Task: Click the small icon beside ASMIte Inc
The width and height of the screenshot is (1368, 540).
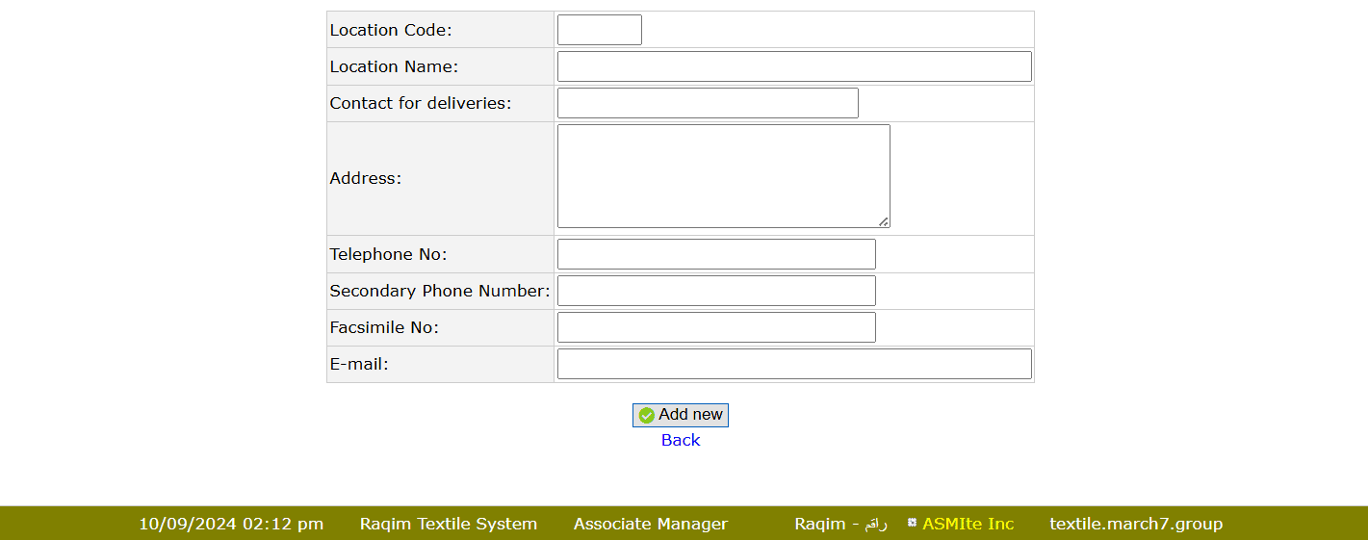Action: click(912, 523)
